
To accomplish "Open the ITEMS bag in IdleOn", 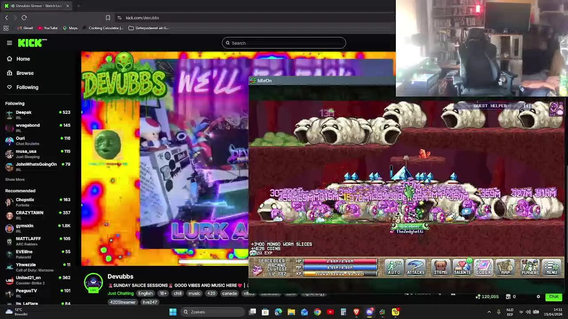I will tap(440, 267).
